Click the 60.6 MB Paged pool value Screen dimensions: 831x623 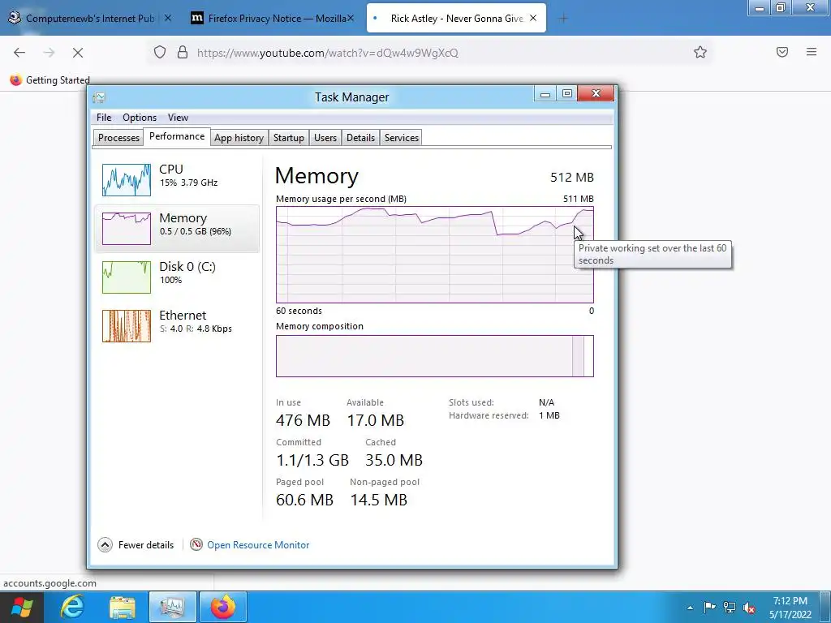305,500
